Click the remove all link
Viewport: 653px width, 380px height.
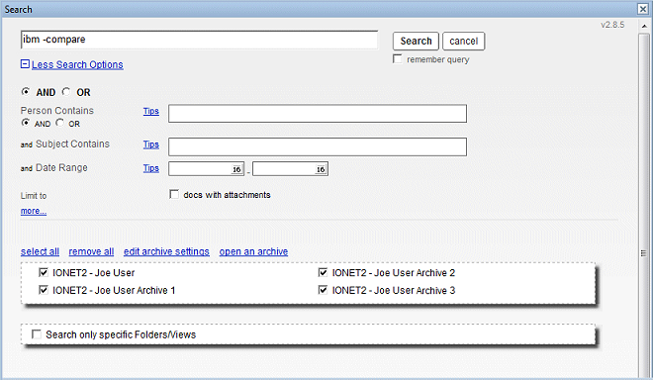pos(91,251)
